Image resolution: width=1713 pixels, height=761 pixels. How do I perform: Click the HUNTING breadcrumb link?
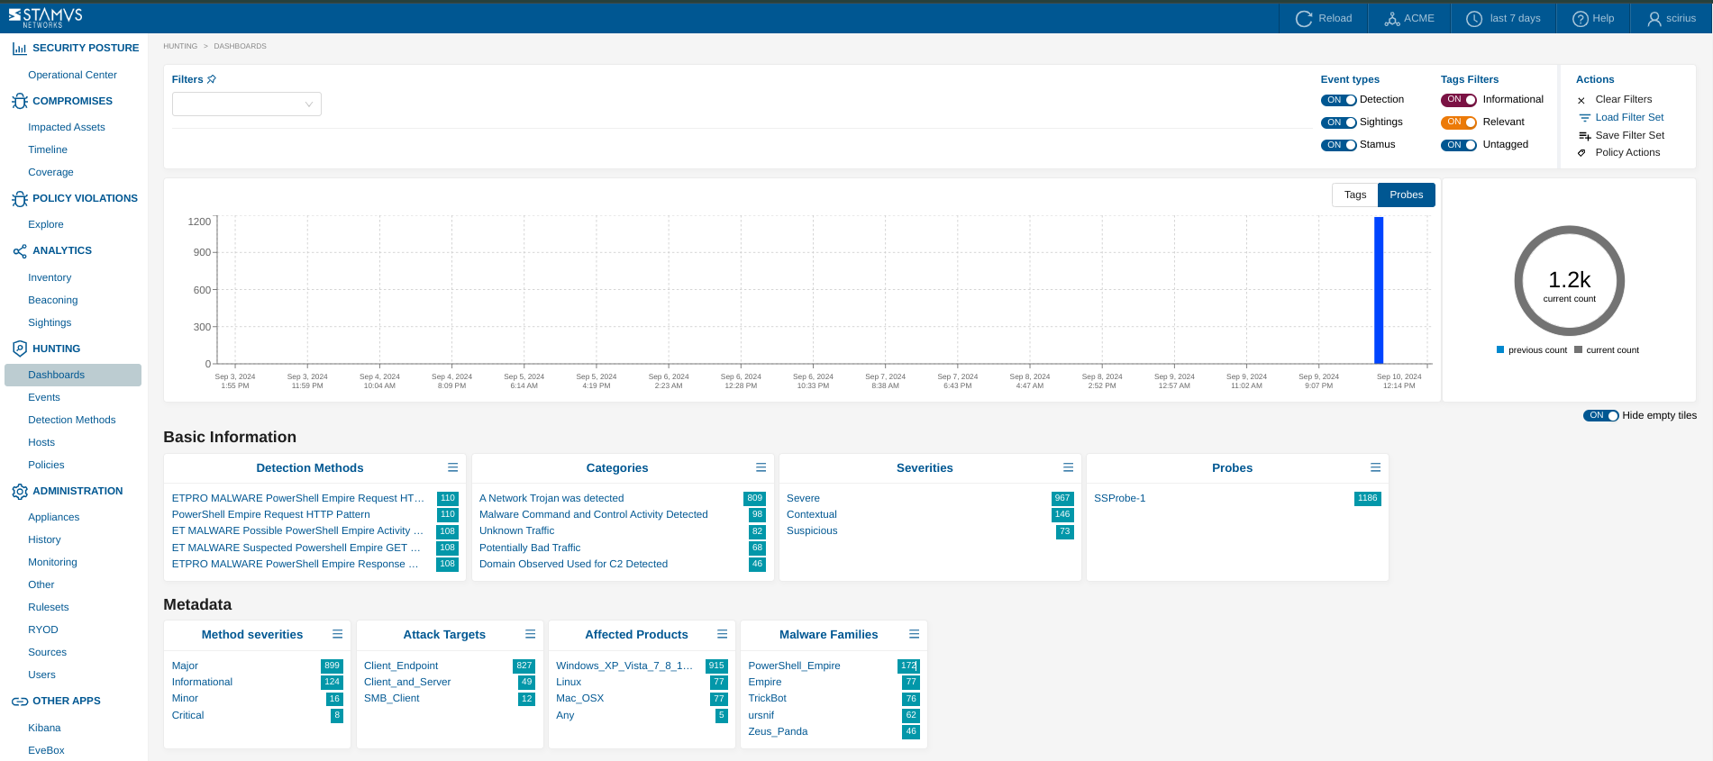[180, 46]
